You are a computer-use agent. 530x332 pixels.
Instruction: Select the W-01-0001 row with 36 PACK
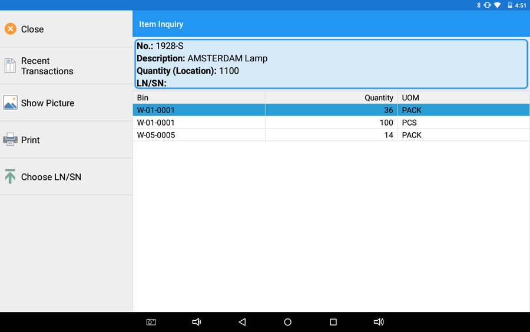tap(331, 110)
